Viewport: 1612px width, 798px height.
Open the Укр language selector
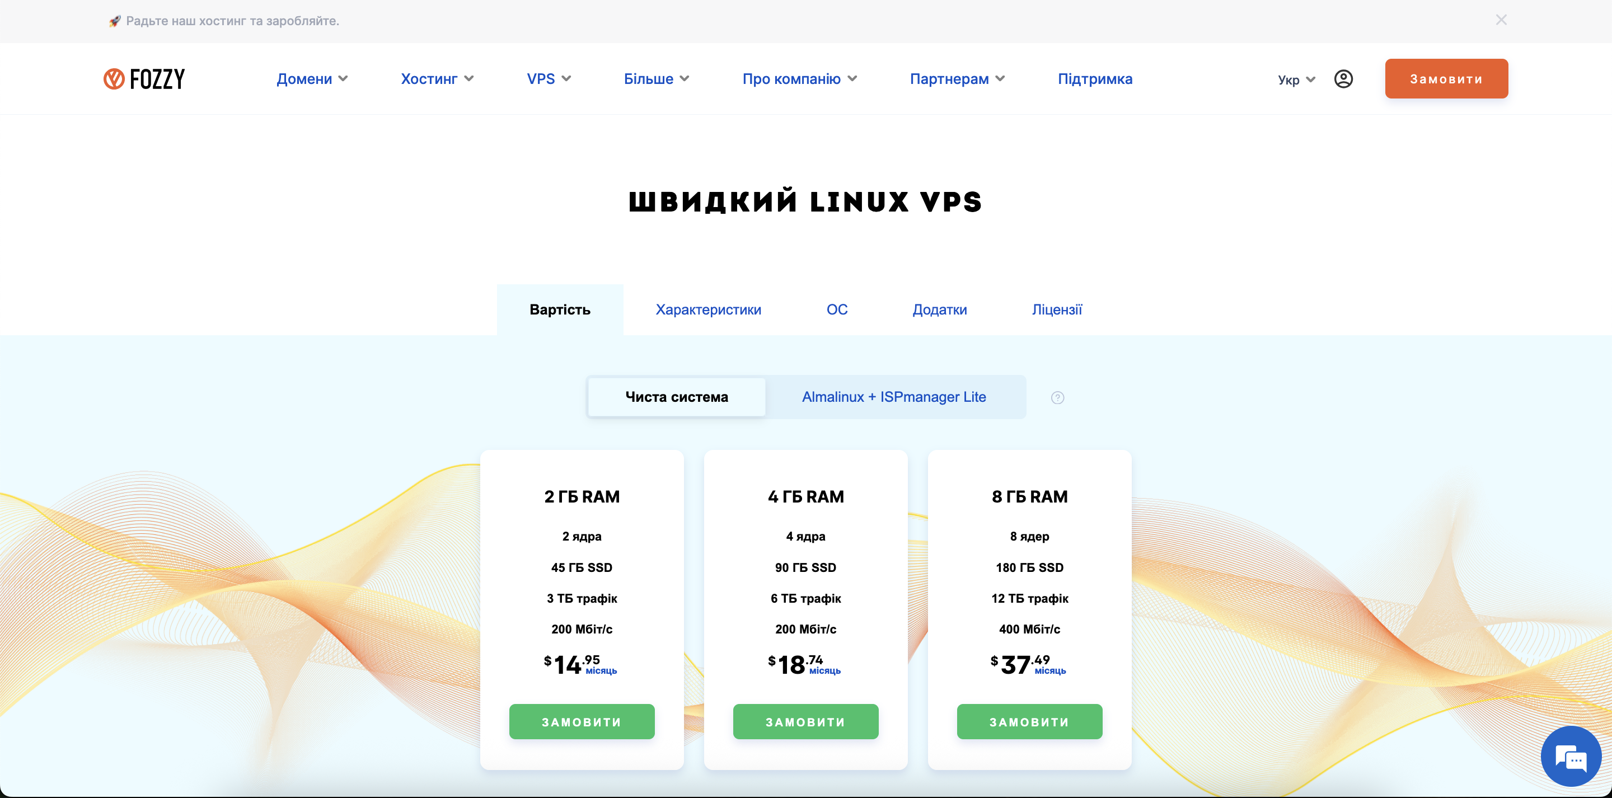[x=1296, y=79]
